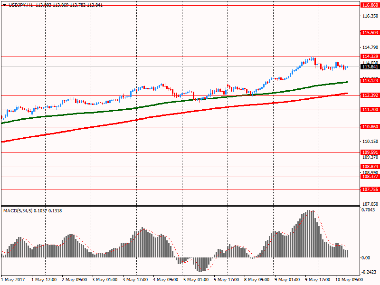Click the 0.7043 MACD scale value
The image size is (380, 285).
[x=368, y=210]
